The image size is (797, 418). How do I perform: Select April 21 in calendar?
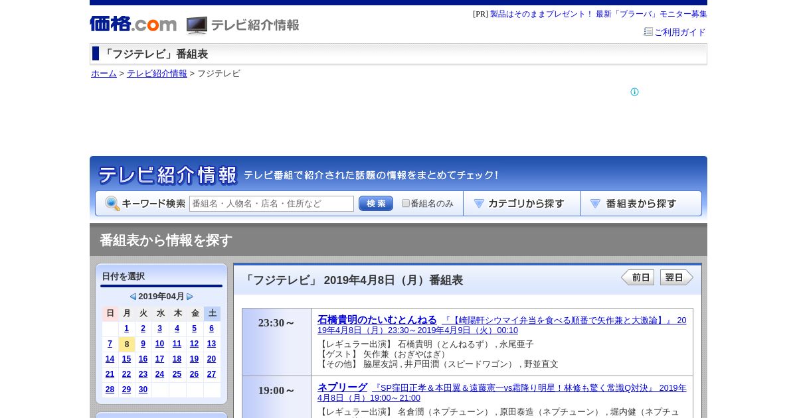coord(110,374)
